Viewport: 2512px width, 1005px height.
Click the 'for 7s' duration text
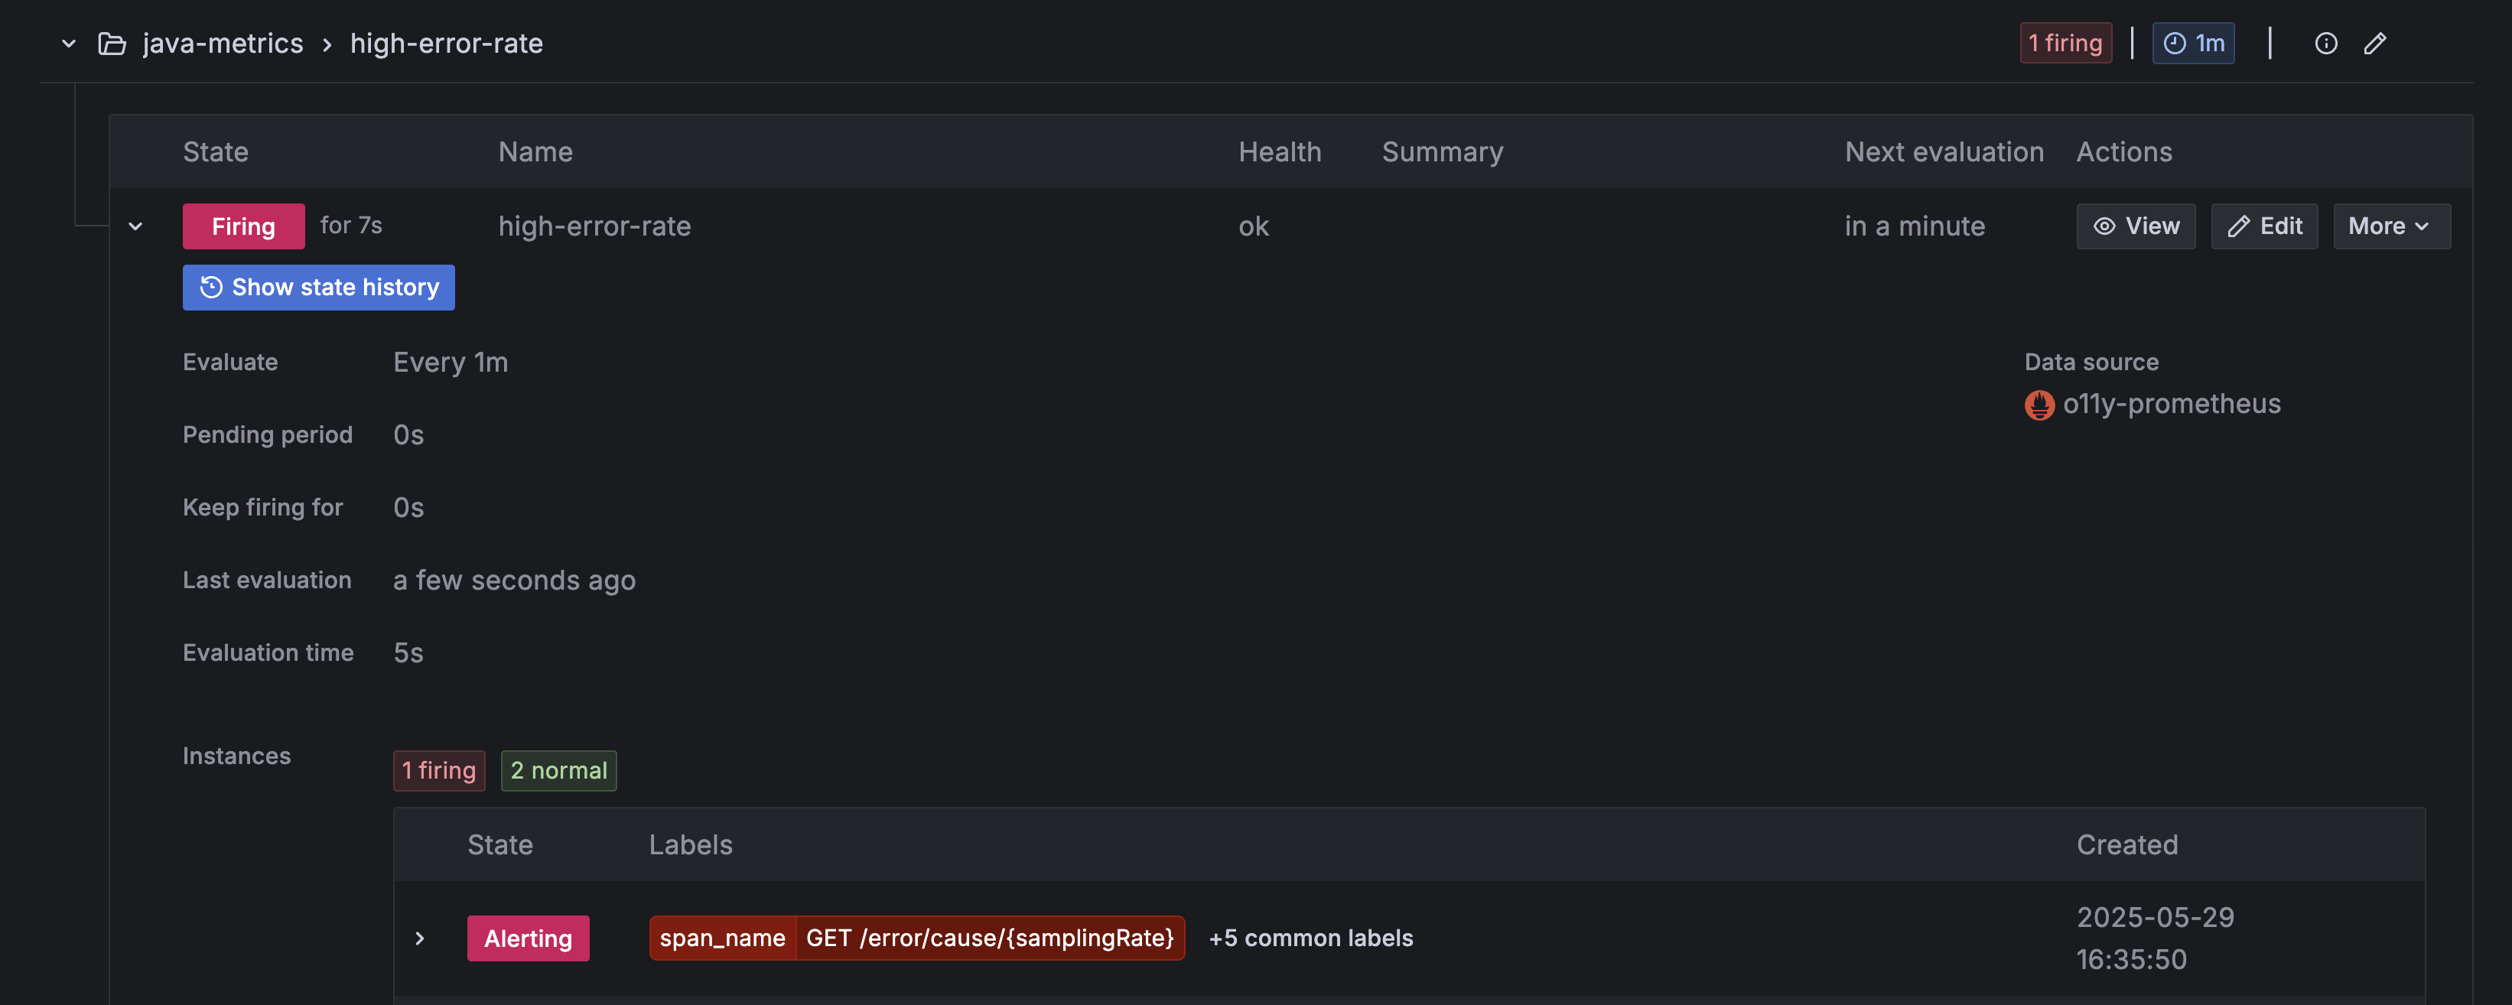pos(351,226)
